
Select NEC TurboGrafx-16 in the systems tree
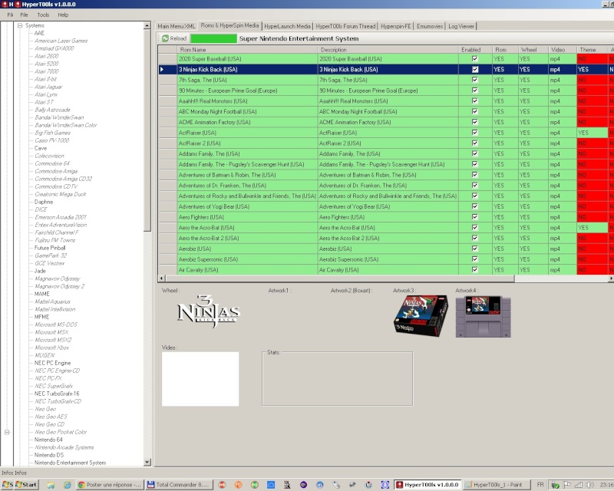point(56,394)
